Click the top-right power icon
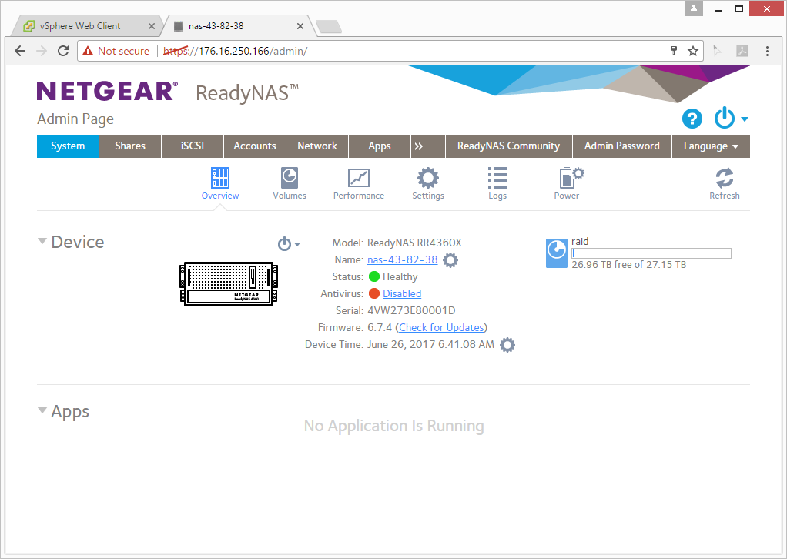This screenshot has height=559, width=787. point(725,119)
